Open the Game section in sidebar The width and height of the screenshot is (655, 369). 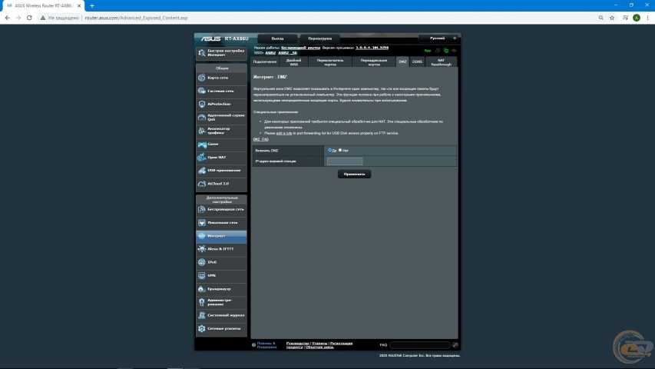coord(221,144)
